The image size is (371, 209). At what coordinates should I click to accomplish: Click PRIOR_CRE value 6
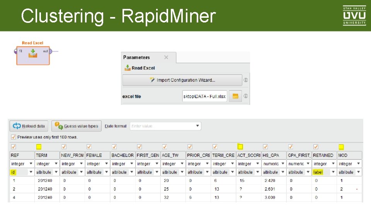coord(190,197)
